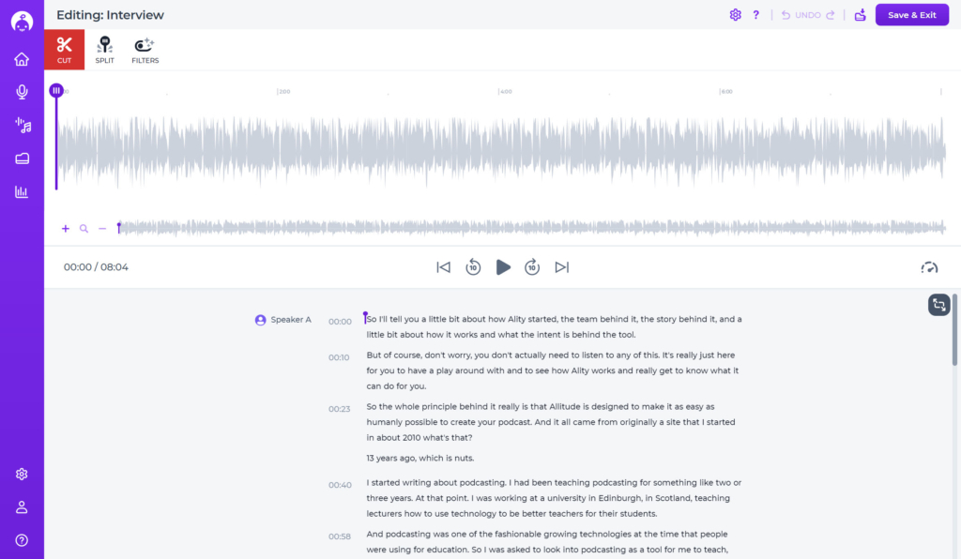Viewport: 961px width, 559px height.
Task: Play the audio
Action: click(503, 267)
